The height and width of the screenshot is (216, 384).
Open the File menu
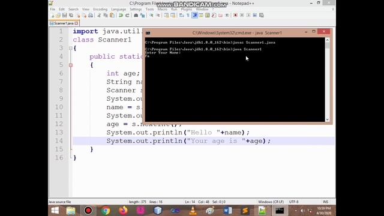click(x=52, y=10)
